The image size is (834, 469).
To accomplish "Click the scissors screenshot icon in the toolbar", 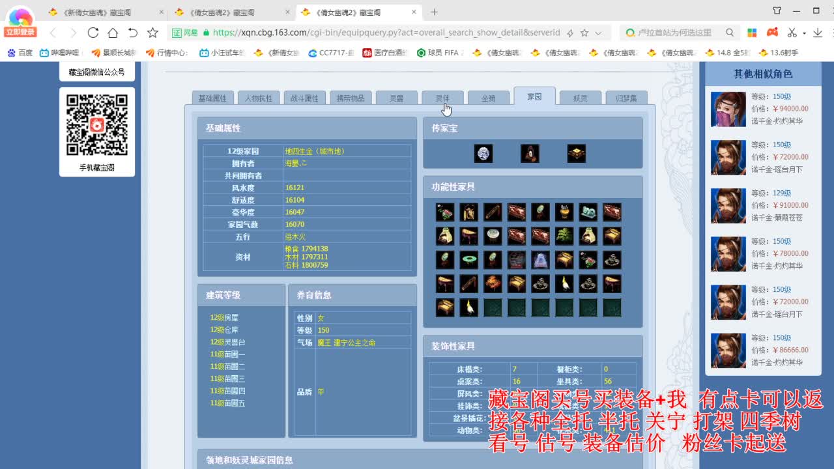I will pyautogui.click(x=792, y=32).
